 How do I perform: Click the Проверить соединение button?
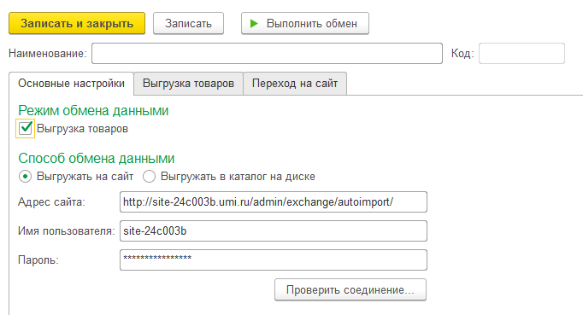click(350, 289)
